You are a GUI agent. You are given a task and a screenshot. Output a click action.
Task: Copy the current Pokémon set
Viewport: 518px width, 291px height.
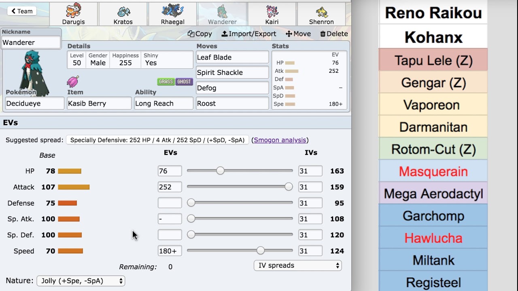pos(200,34)
